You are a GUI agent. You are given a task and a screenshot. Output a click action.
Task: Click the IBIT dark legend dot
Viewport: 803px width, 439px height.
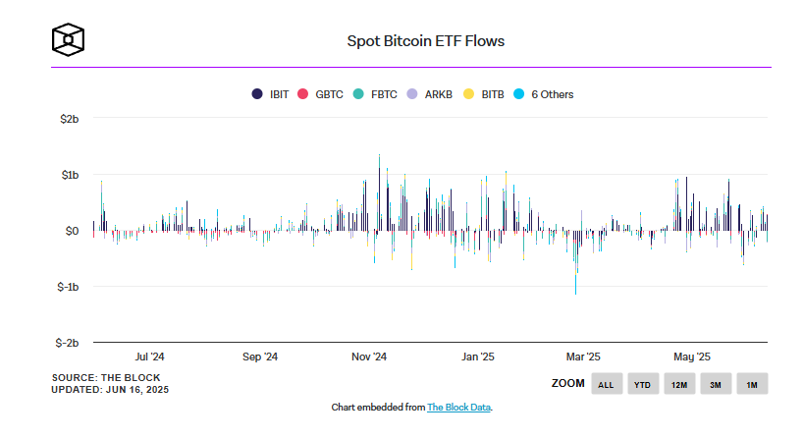257,95
